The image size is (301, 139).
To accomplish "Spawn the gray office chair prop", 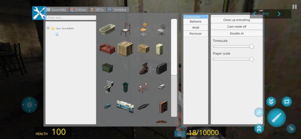I will 162,29.
